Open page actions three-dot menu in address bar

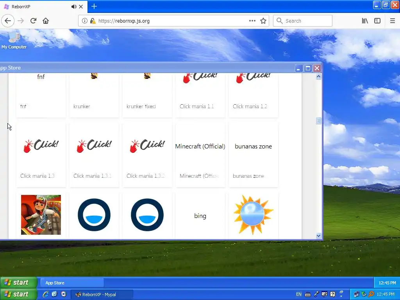click(252, 21)
